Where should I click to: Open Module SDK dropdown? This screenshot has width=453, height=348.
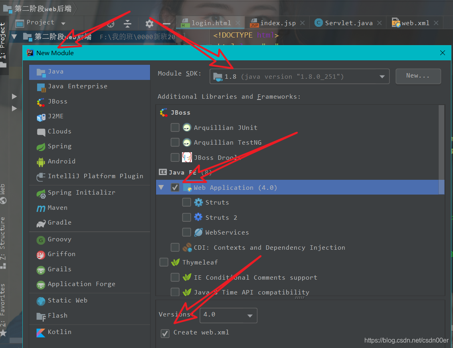[299, 76]
